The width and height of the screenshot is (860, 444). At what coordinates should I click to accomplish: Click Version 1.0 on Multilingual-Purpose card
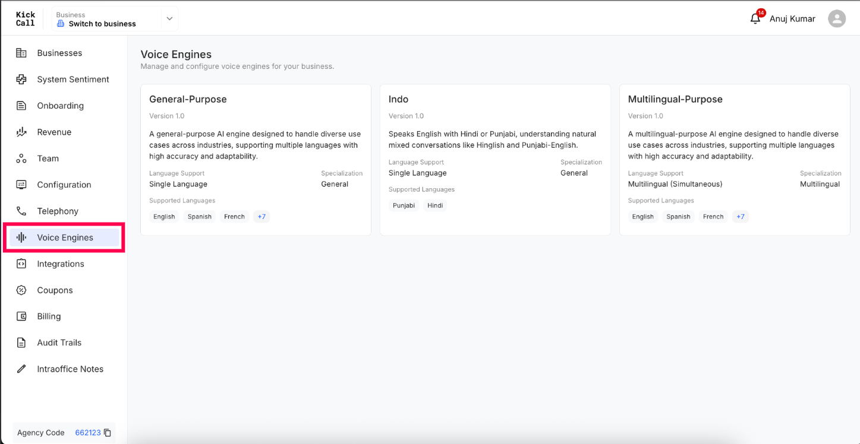pyautogui.click(x=645, y=116)
